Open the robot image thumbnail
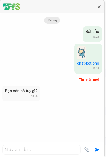 pos(82,53)
